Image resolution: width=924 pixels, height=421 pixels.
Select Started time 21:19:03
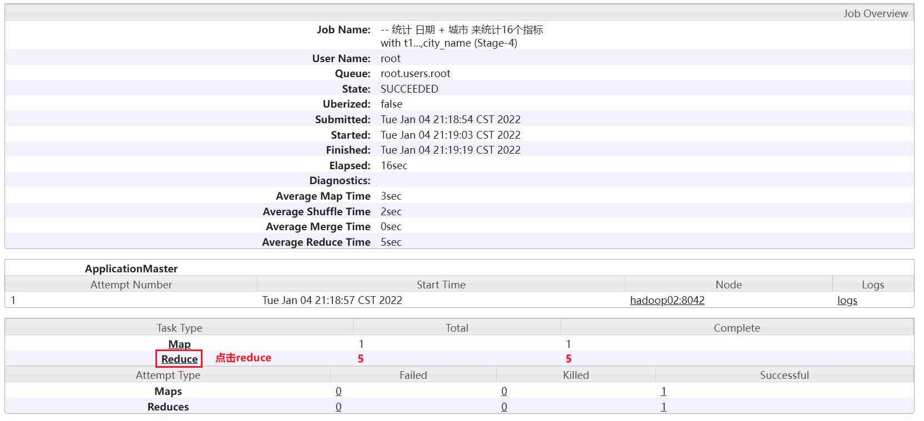tap(451, 135)
